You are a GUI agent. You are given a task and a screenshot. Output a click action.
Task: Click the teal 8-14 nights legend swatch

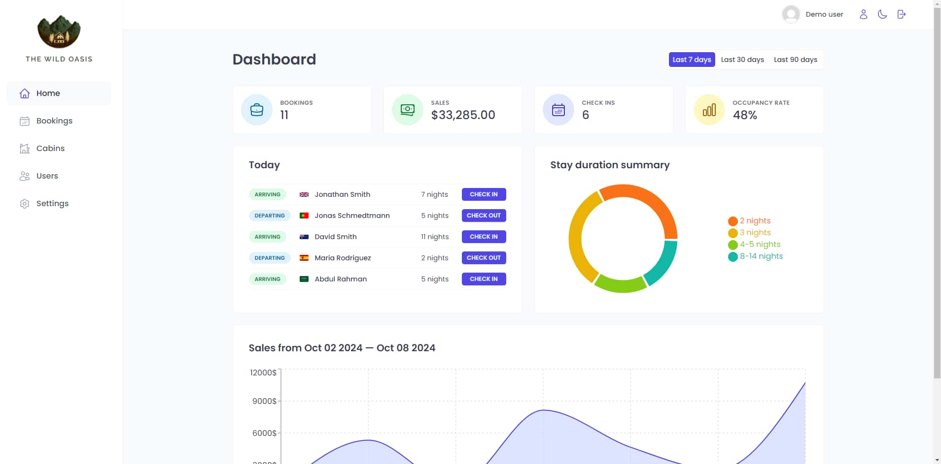733,256
